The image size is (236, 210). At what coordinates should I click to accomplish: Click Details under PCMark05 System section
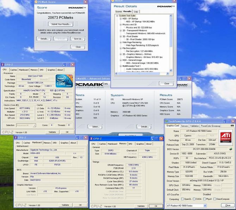[145, 127]
